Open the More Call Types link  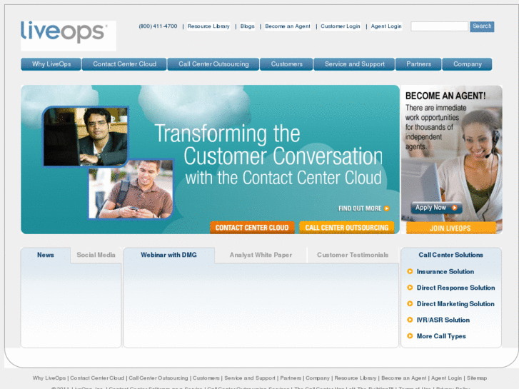pyautogui.click(x=441, y=336)
